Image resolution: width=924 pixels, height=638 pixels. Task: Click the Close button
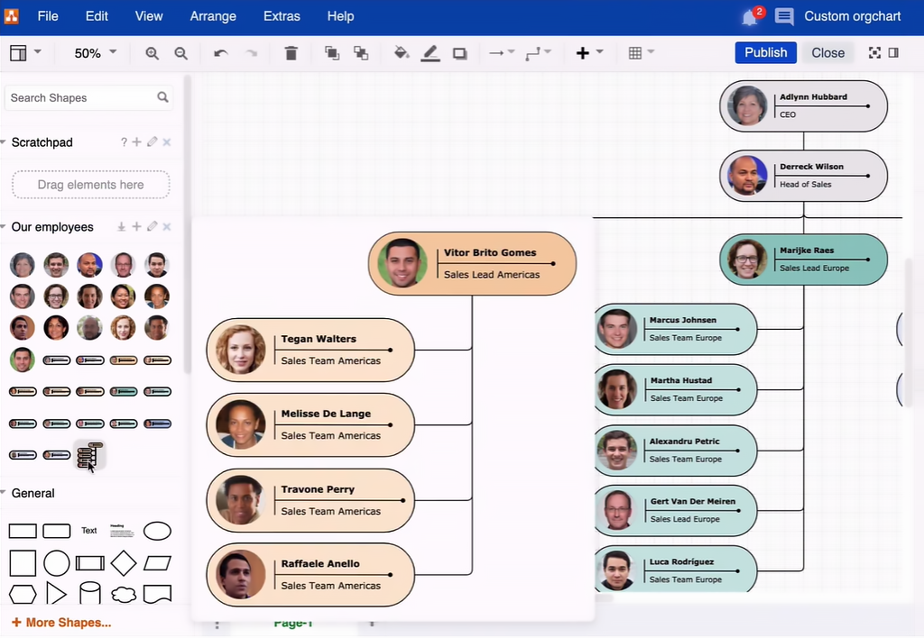coord(828,53)
